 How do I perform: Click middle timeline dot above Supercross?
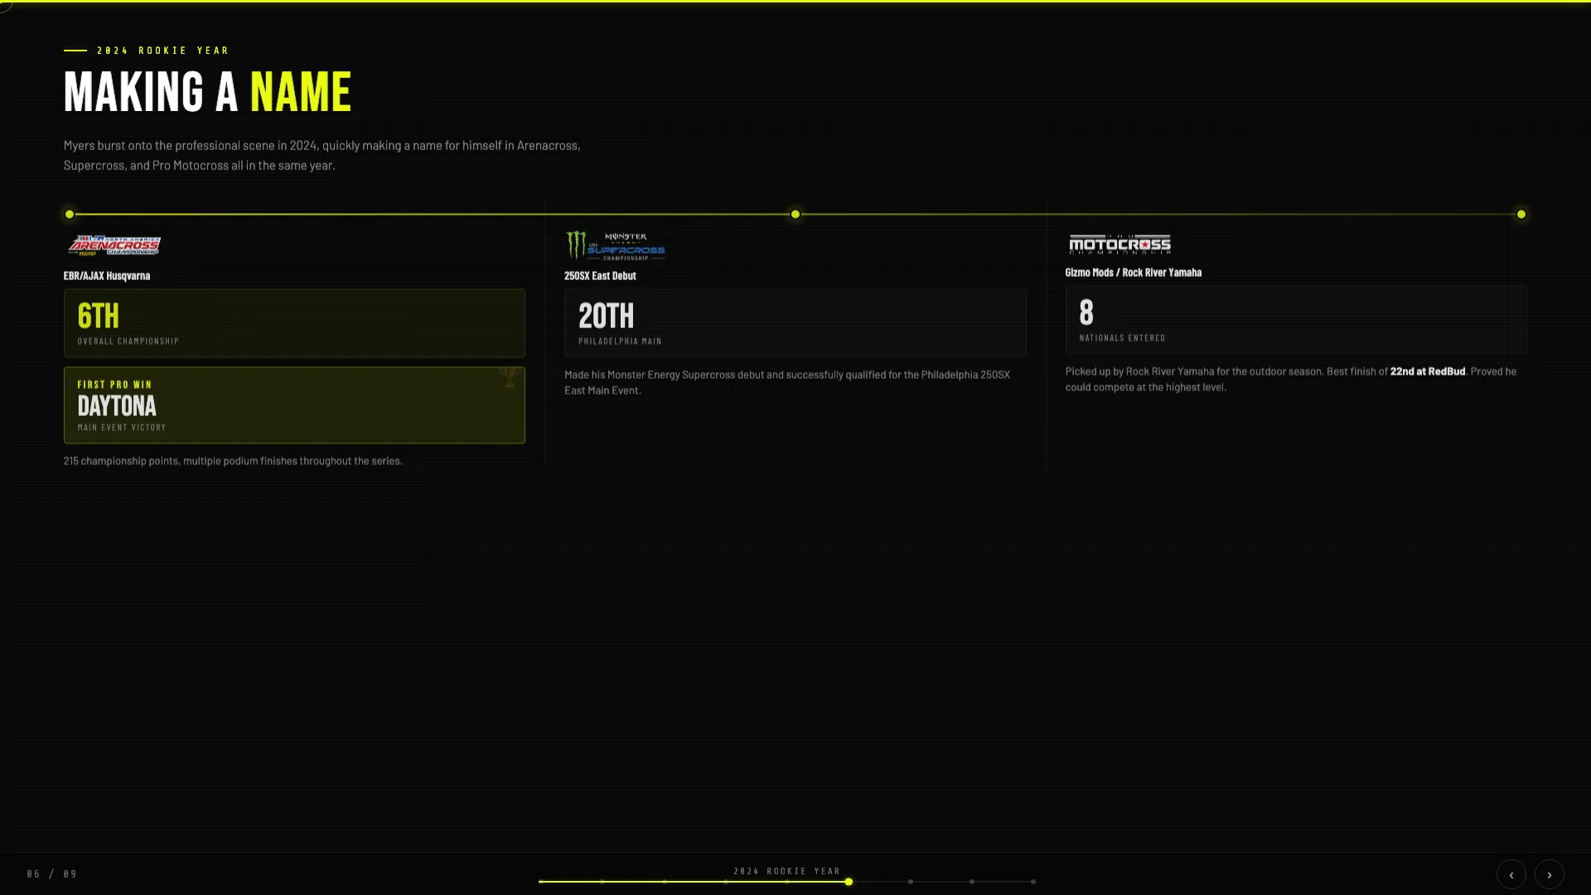click(x=795, y=215)
